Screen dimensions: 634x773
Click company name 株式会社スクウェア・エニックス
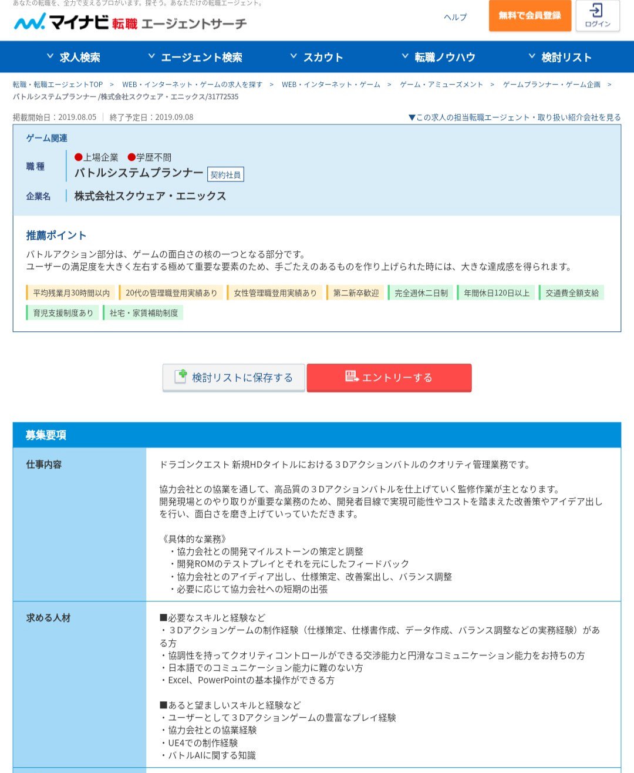tap(150, 196)
